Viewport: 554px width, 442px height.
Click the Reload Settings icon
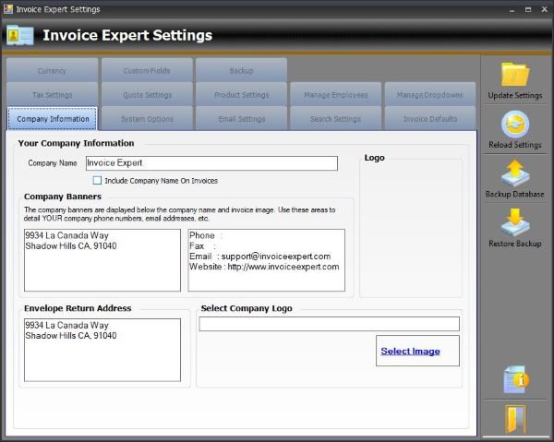pos(515,125)
